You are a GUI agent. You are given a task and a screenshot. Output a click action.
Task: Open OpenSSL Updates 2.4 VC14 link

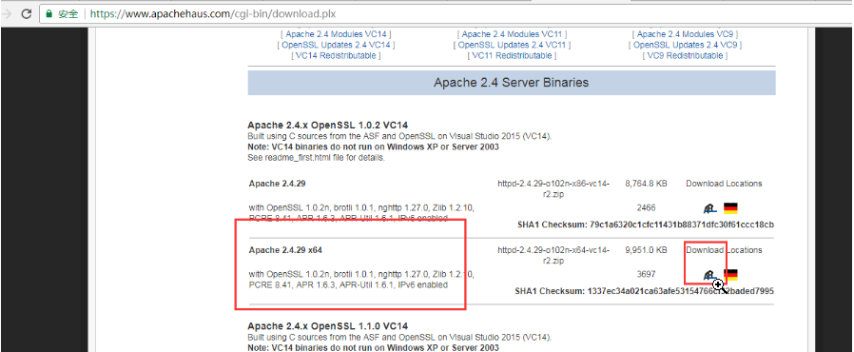[336, 45]
